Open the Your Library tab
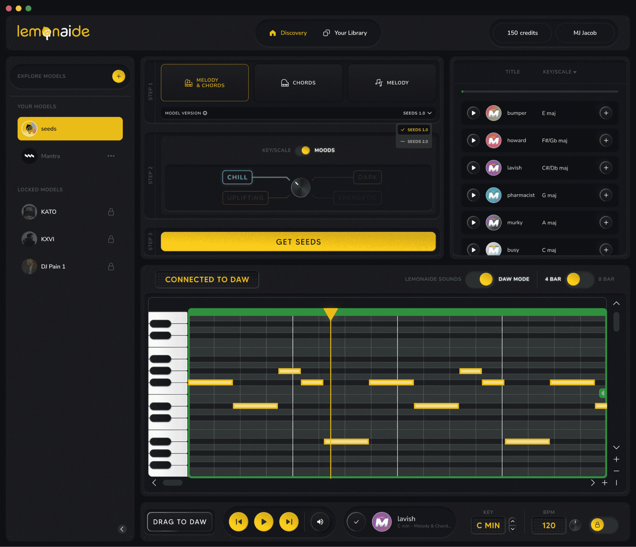Screen dimensions: 636x547 pyautogui.click(x=345, y=33)
